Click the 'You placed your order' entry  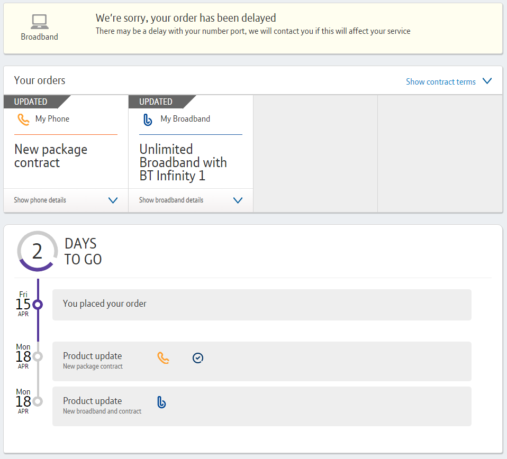pyautogui.click(x=262, y=305)
